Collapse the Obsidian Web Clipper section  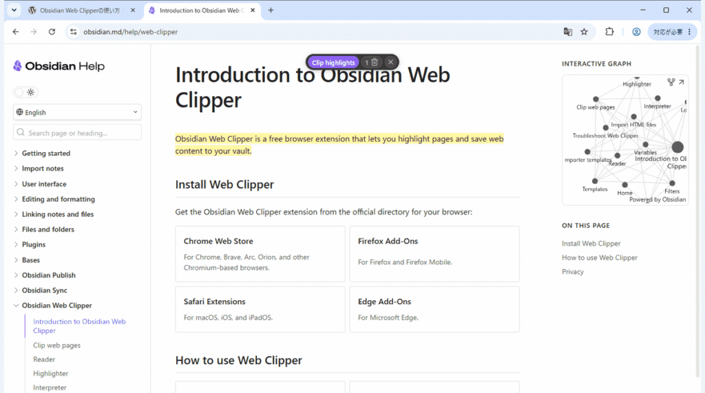tap(56, 306)
